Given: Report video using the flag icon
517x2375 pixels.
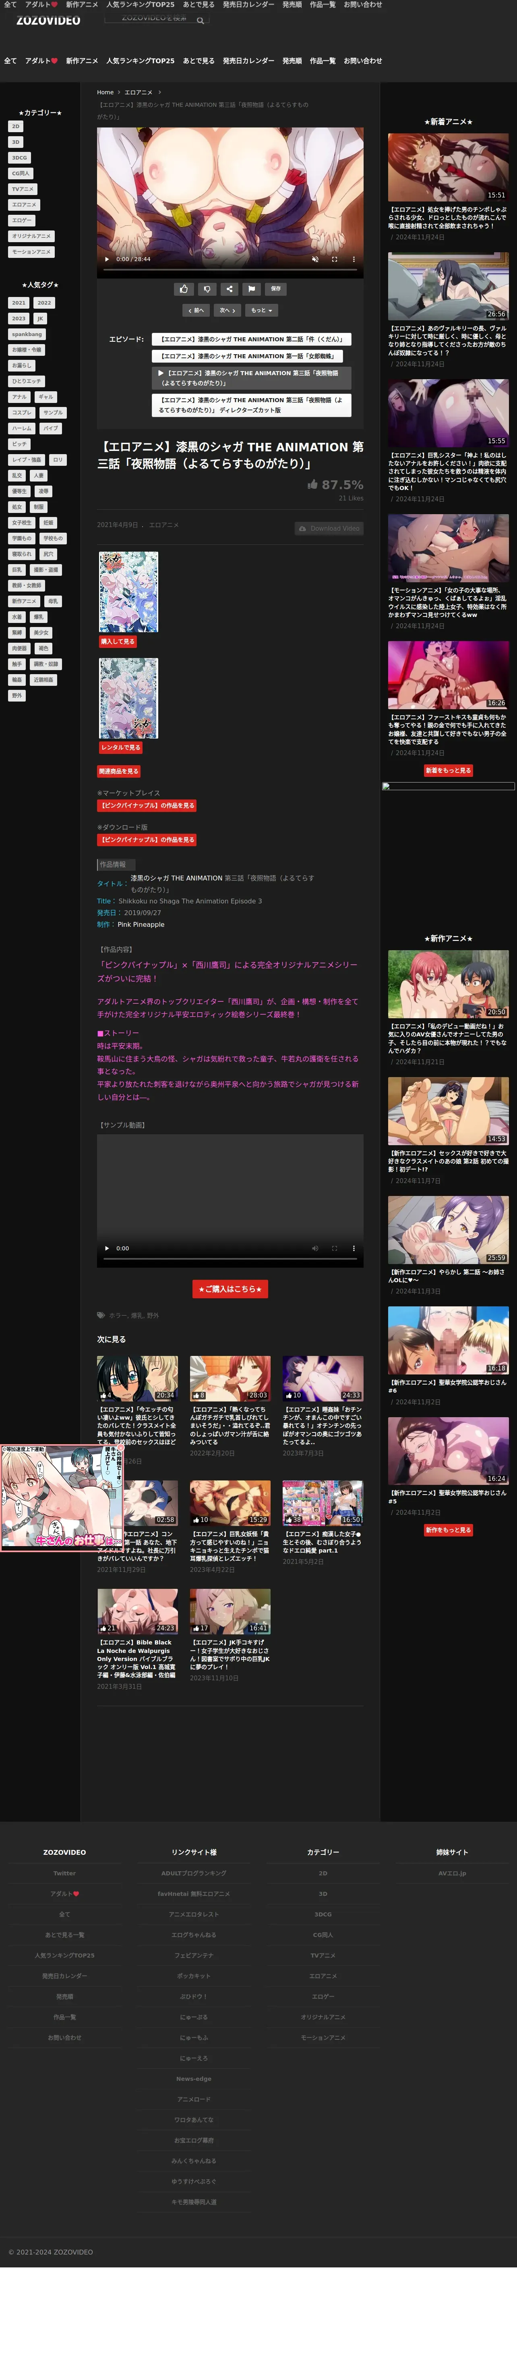Looking at the screenshot, I should 252,289.
